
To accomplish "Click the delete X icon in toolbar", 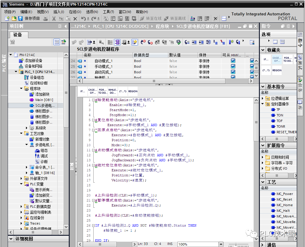I will [x=75, y=19].
